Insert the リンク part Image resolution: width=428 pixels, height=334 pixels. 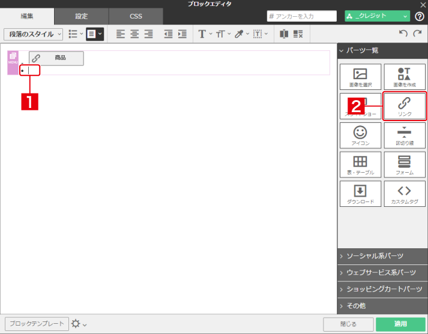click(405, 106)
